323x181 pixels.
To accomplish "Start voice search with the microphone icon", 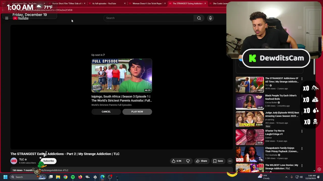I will tap(210, 18).
